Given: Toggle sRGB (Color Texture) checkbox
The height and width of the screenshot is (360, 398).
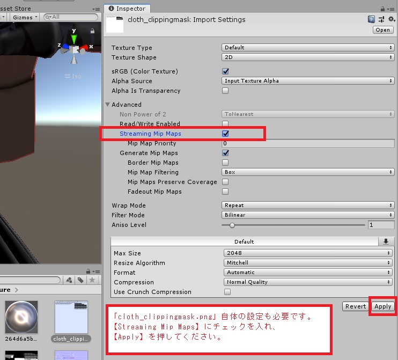Looking at the screenshot, I should 225,71.
